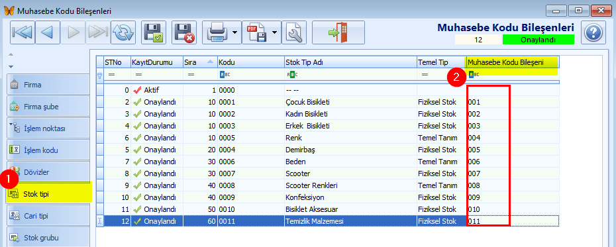
Task: Exit via the door icon button
Action: coord(338,32)
